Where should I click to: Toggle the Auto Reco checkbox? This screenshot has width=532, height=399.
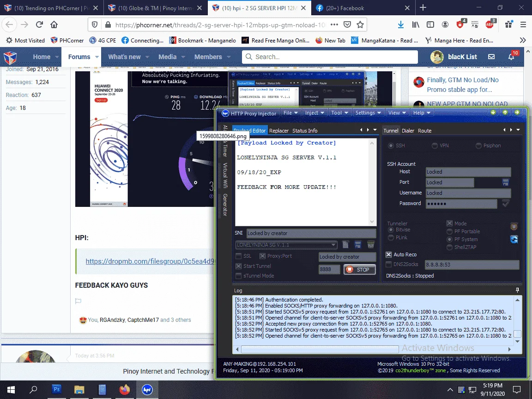[x=389, y=254]
